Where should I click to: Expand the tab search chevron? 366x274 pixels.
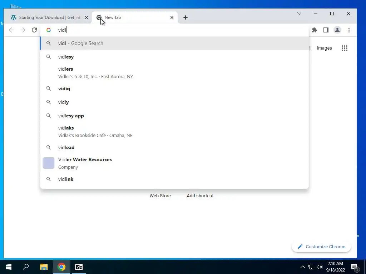[x=299, y=14]
